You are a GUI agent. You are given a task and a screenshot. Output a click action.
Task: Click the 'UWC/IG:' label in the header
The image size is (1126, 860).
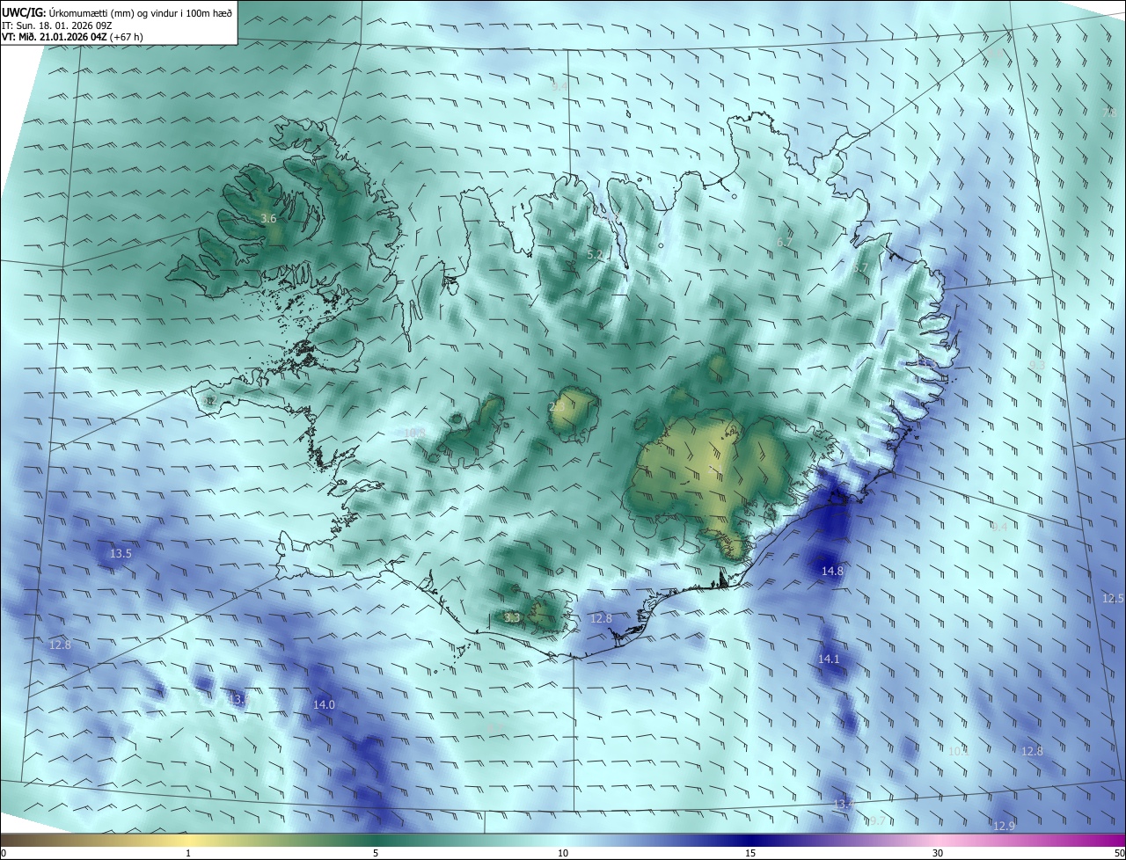[x=25, y=12]
